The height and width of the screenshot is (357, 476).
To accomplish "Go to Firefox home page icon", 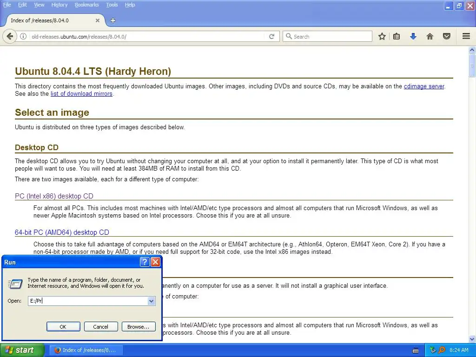I will pos(430,36).
